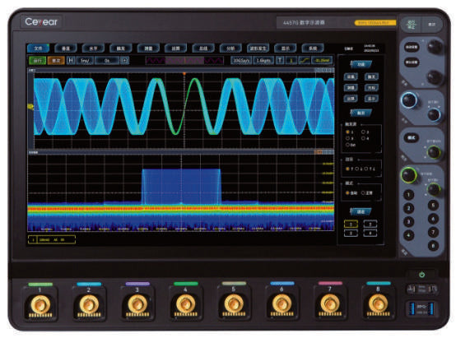This screenshot has width=456, height=338.
Task: Click the purple waveform overview strip
Action: pyautogui.click(x=184, y=61)
